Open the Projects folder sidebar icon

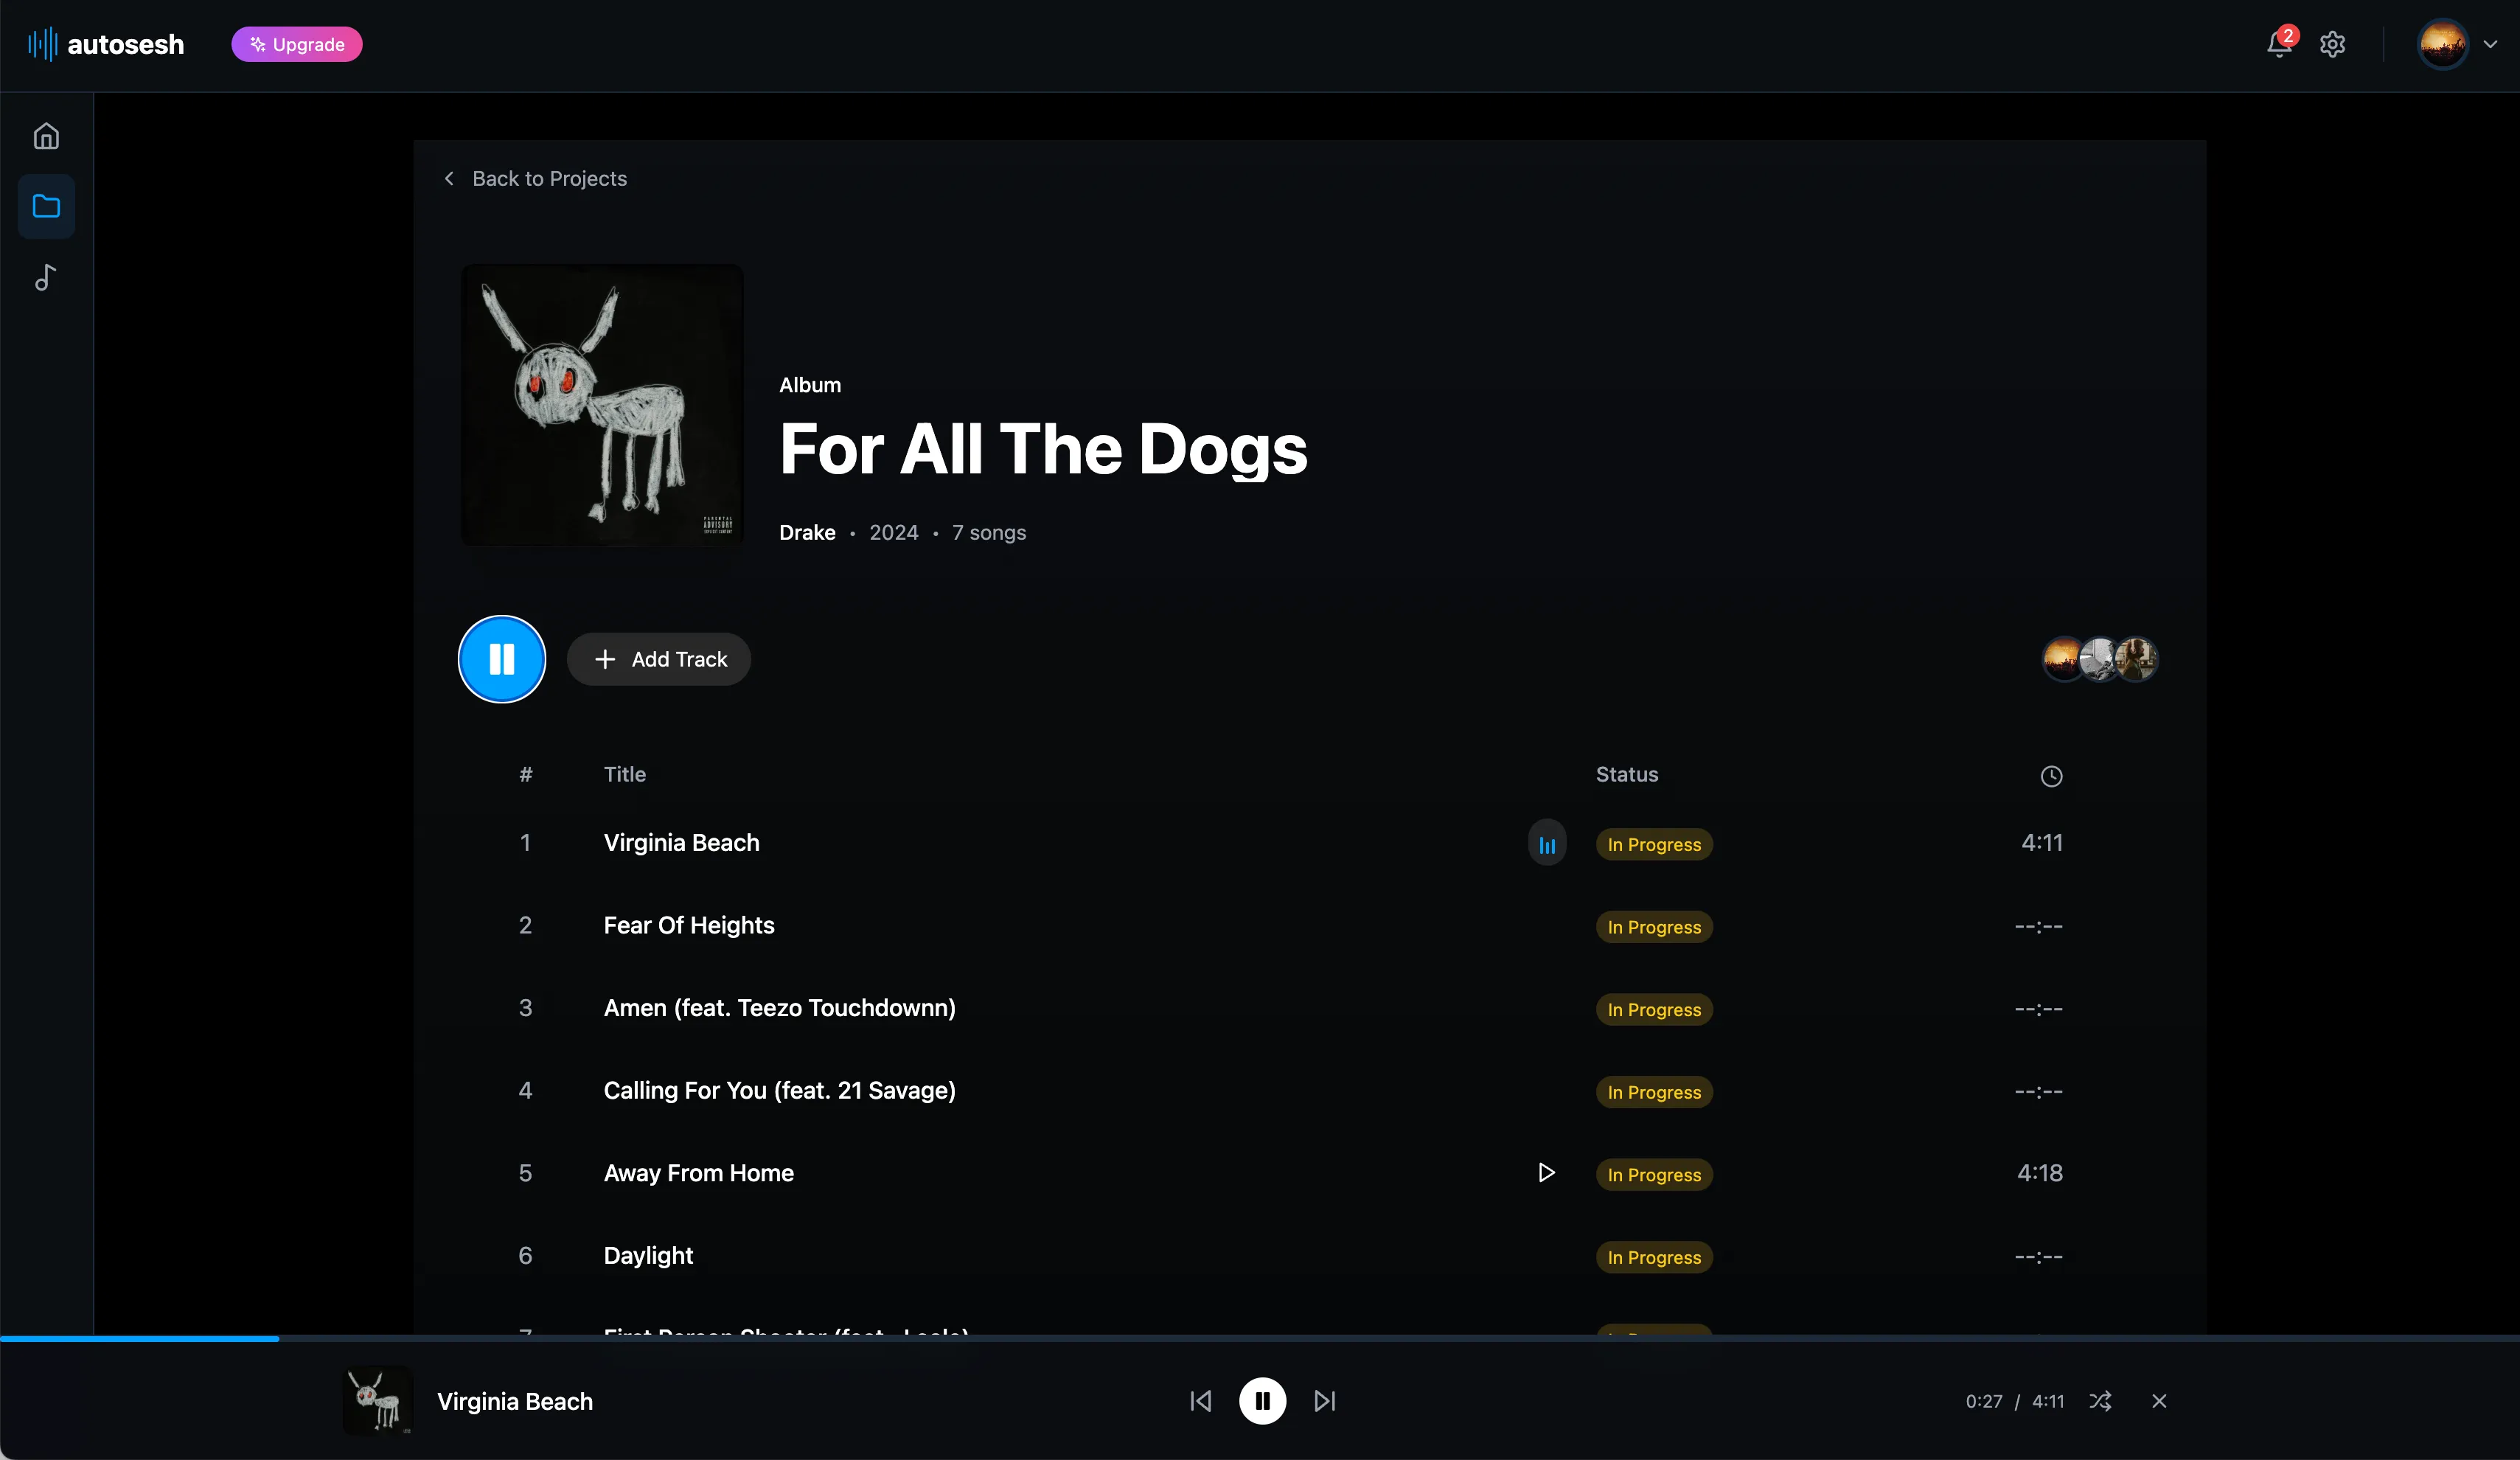click(46, 206)
